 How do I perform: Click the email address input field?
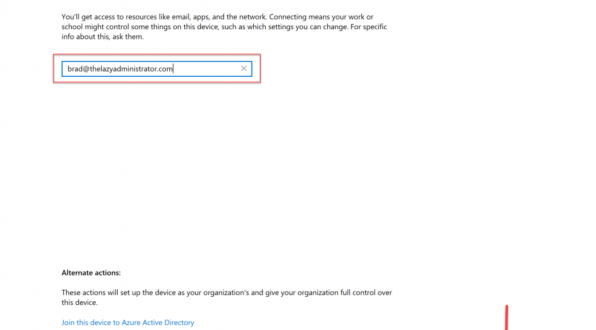157,69
